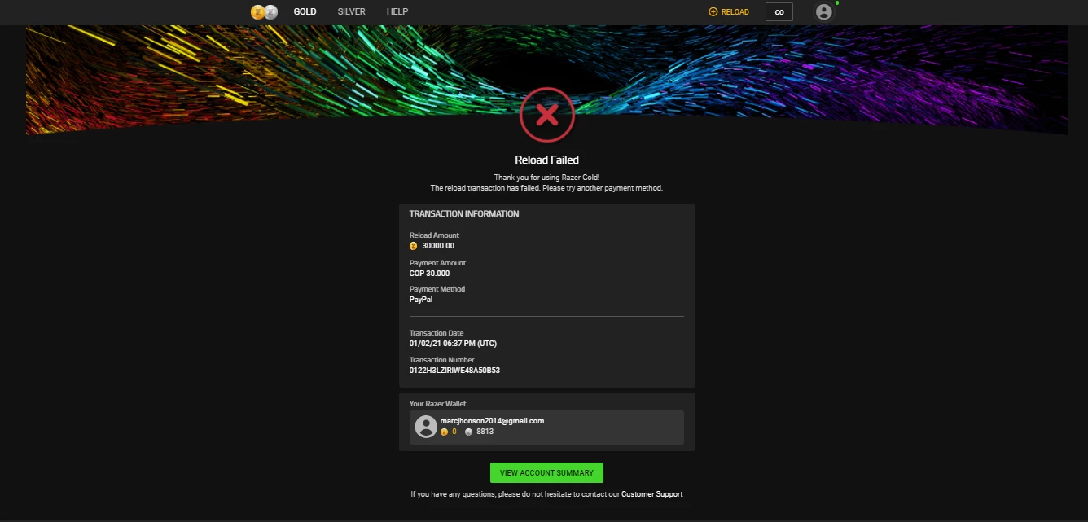Viewport: 1088px width, 522px height.
Task: Switch to the GOLD tab
Action: pyautogui.click(x=305, y=11)
